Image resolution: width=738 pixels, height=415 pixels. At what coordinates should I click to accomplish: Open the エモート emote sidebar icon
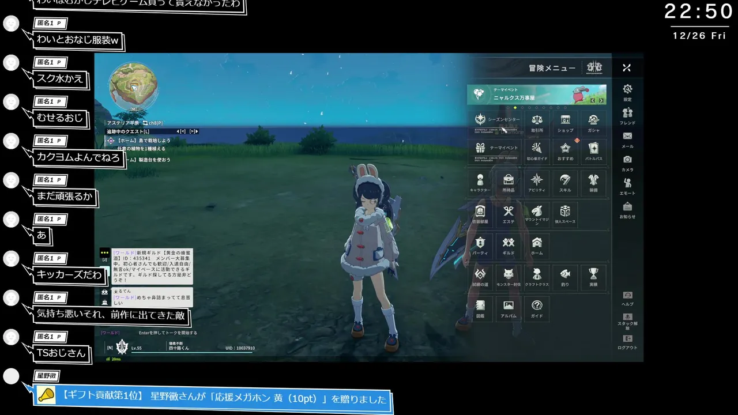627,186
